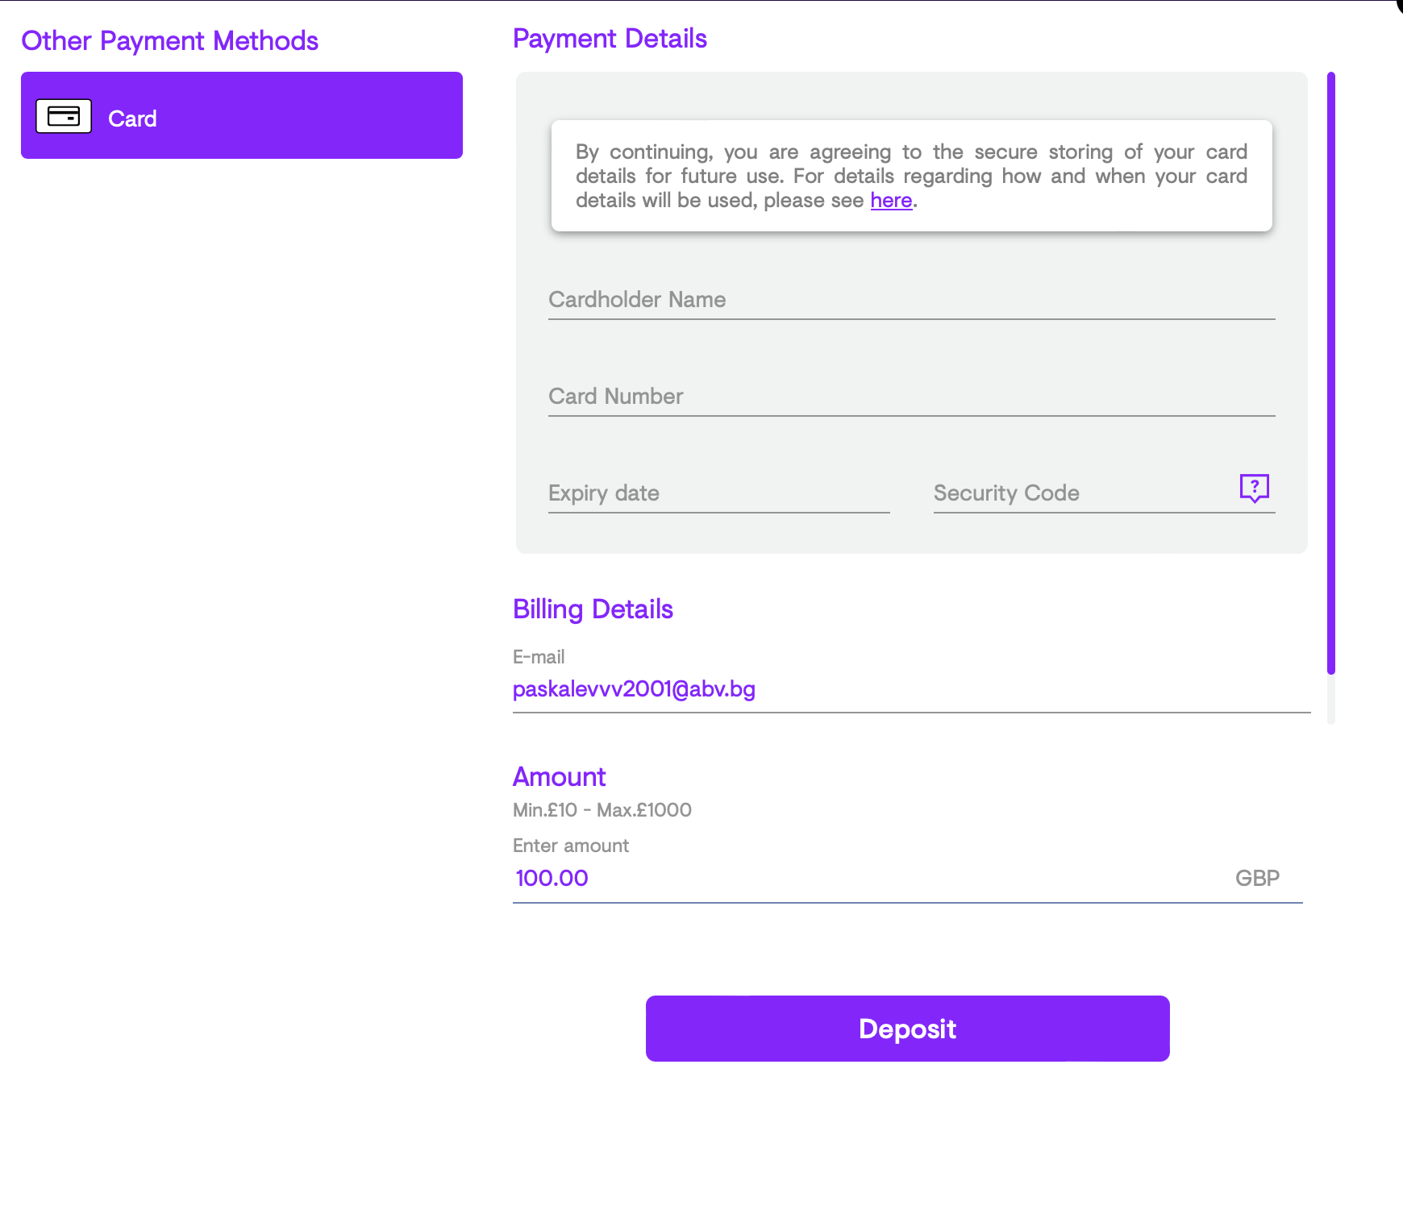Open the 'here' card details link
1403x1214 pixels.
[891, 201]
